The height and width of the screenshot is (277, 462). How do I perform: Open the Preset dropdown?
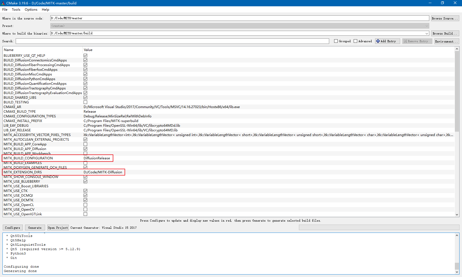[x=240, y=26]
